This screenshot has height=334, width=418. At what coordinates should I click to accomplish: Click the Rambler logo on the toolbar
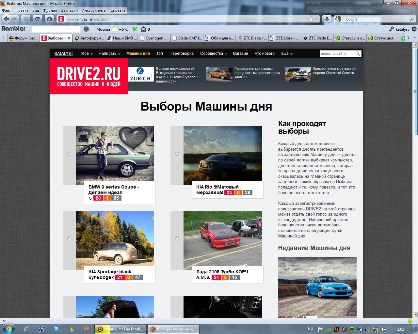click(x=13, y=29)
